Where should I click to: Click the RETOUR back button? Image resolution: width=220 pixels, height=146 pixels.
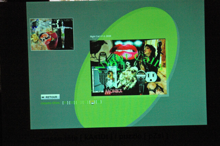pyautogui.click(x=50, y=97)
